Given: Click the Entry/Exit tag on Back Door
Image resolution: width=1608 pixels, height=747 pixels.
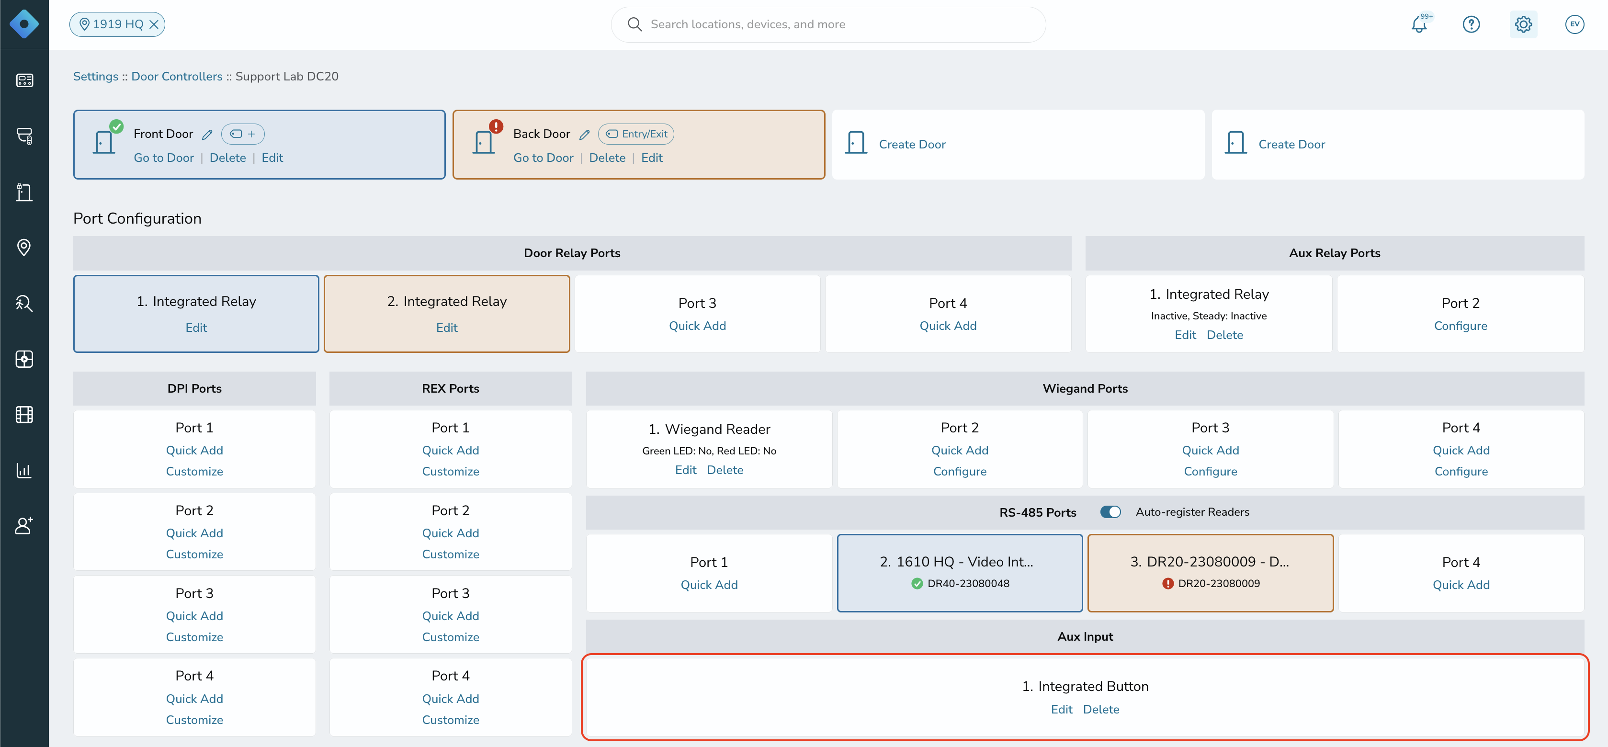Looking at the screenshot, I should coord(636,134).
